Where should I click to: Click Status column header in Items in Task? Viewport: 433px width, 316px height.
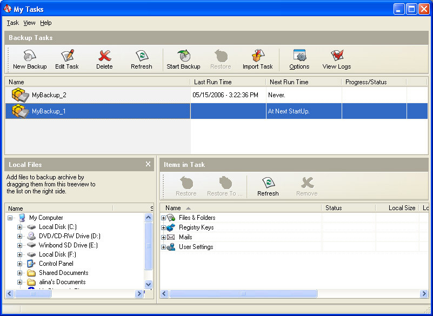coord(349,208)
